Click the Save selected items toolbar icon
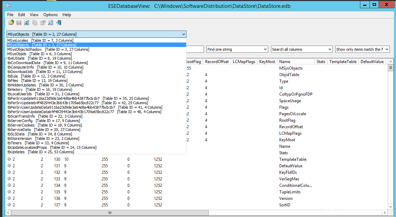 pyautogui.click(x=19, y=23)
